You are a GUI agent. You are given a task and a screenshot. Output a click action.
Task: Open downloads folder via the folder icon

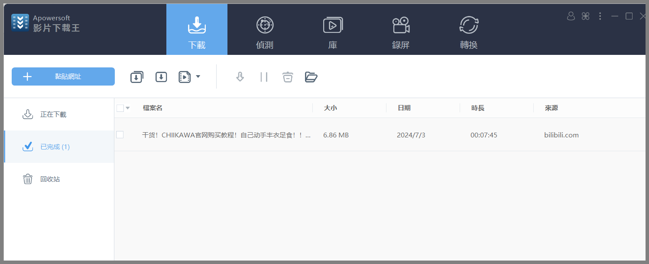311,76
